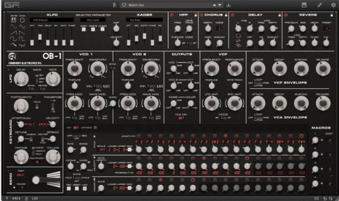Click the Delay link chain icon
The height and width of the screenshot is (201, 339).
(238, 45)
